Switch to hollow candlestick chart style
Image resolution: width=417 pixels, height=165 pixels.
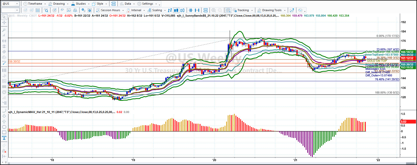(183, 10)
